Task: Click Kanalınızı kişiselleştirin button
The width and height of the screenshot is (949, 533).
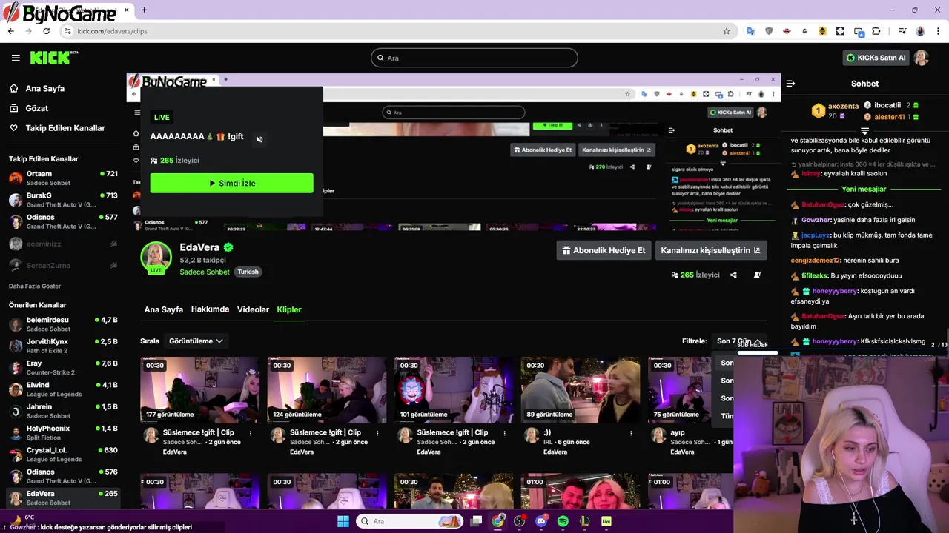Action: click(710, 250)
